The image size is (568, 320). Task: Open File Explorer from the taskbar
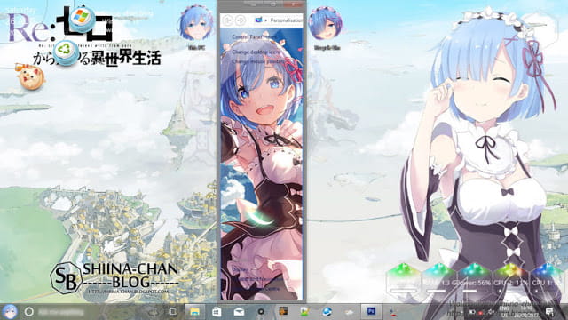coord(194,312)
